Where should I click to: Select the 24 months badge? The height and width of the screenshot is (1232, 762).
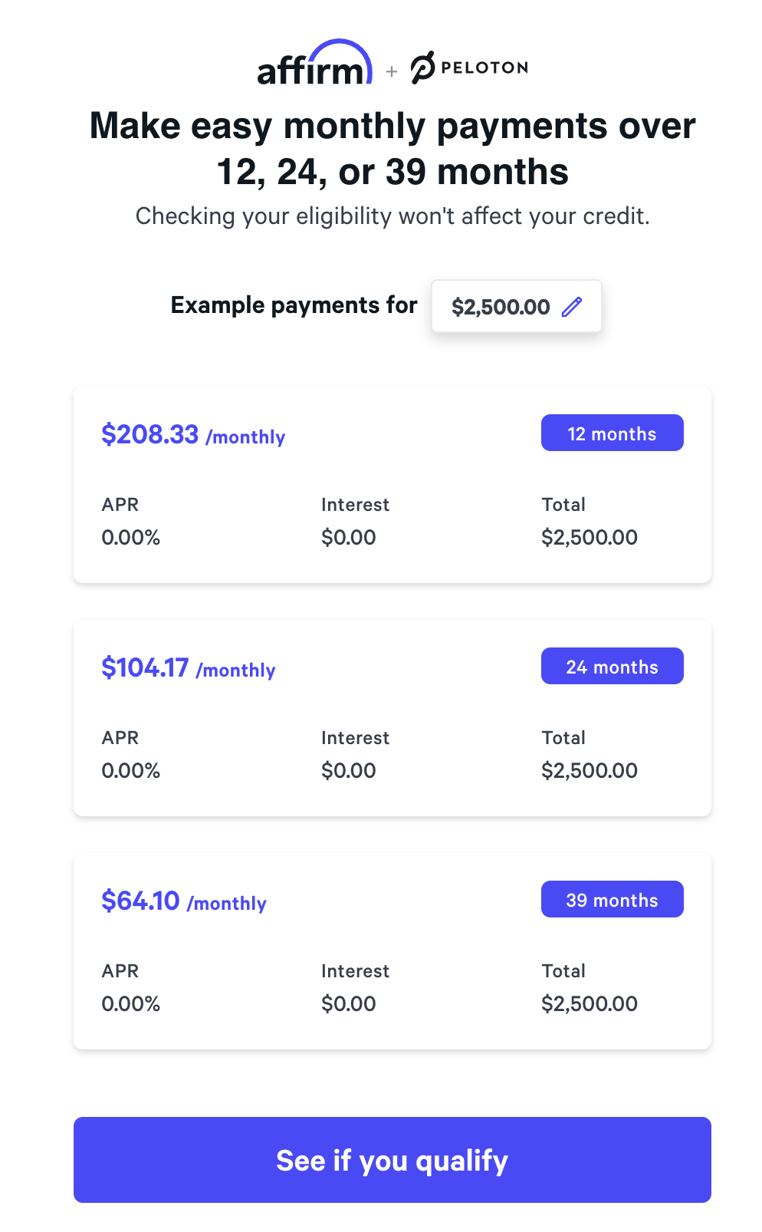[x=612, y=667]
